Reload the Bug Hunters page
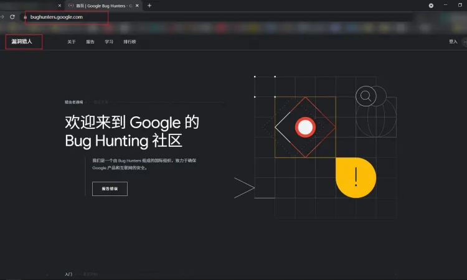This screenshot has width=467, height=280. [x=12, y=17]
